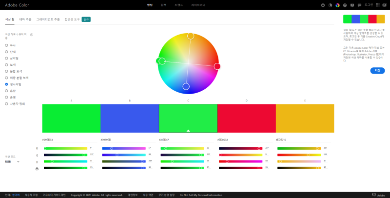
Task: Open the help question mark icon in header
Action: coord(345,5)
